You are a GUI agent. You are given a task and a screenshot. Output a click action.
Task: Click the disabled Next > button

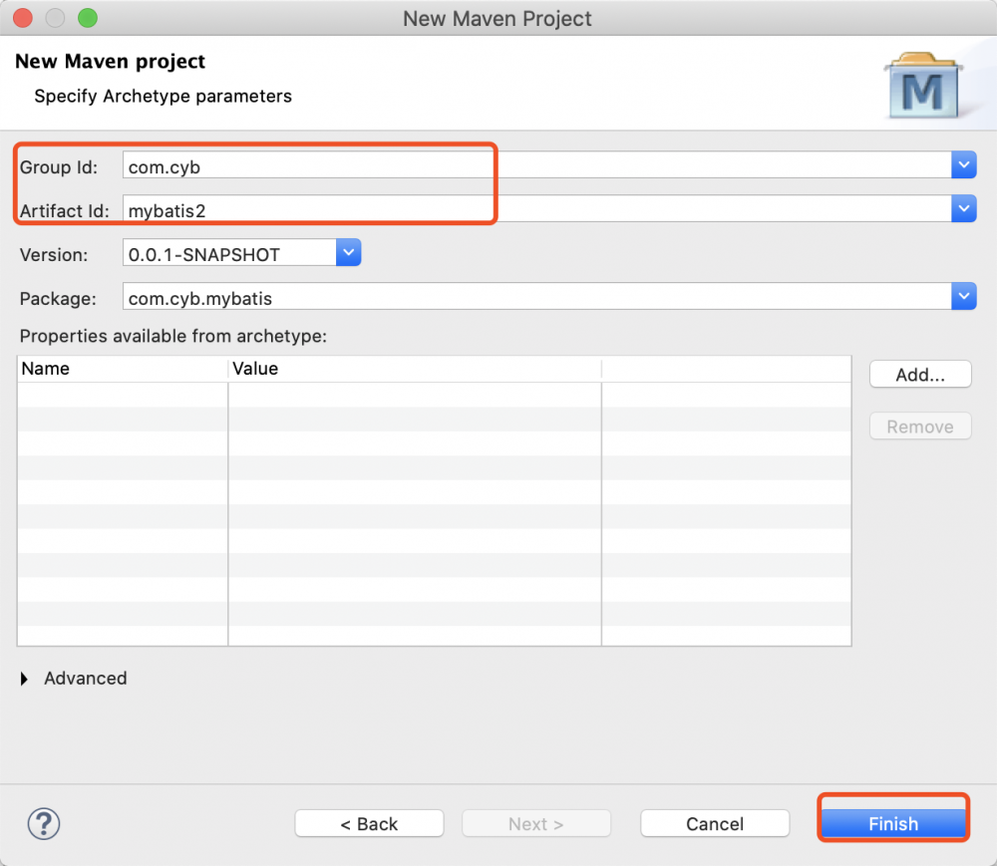pyautogui.click(x=536, y=823)
